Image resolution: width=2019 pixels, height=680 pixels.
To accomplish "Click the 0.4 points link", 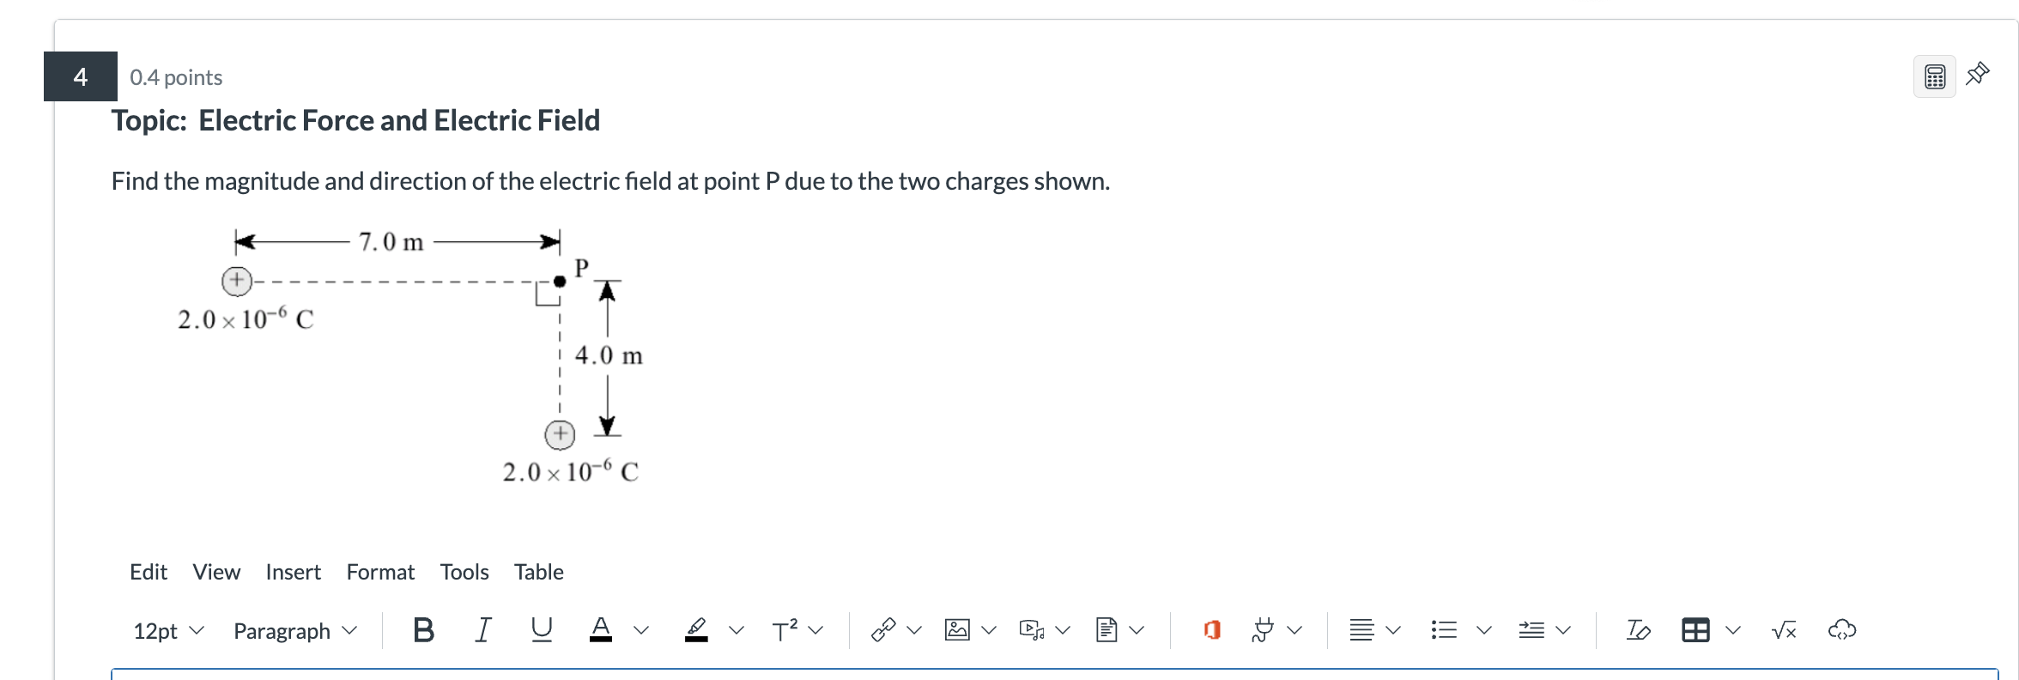I will [x=176, y=76].
